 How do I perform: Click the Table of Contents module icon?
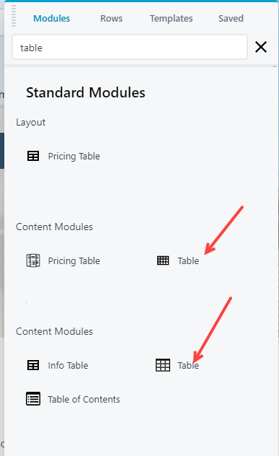click(x=33, y=399)
